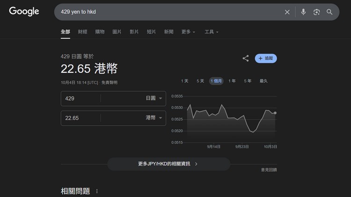The width and height of the screenshot is (351, 197).
Task: Start voice search with microphone icon
Action: [x=303, y=12]
